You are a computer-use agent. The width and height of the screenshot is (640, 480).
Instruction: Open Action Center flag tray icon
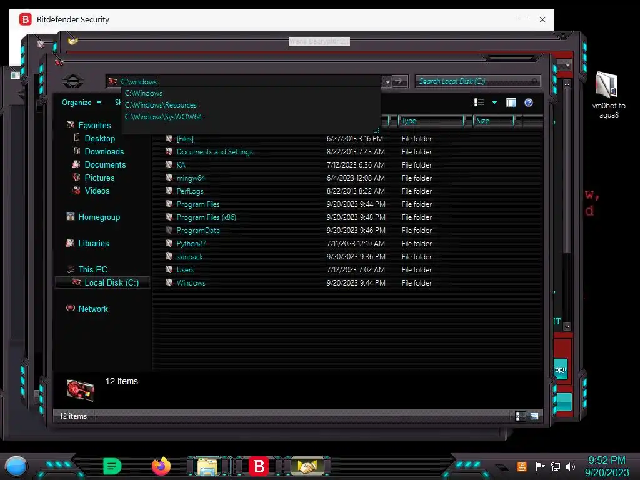pos(541,466)
